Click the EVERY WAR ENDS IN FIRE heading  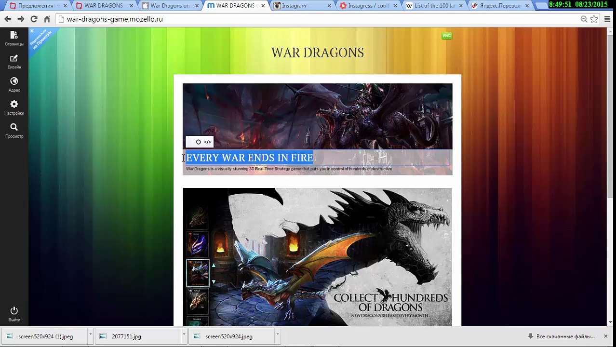point(249,158)
